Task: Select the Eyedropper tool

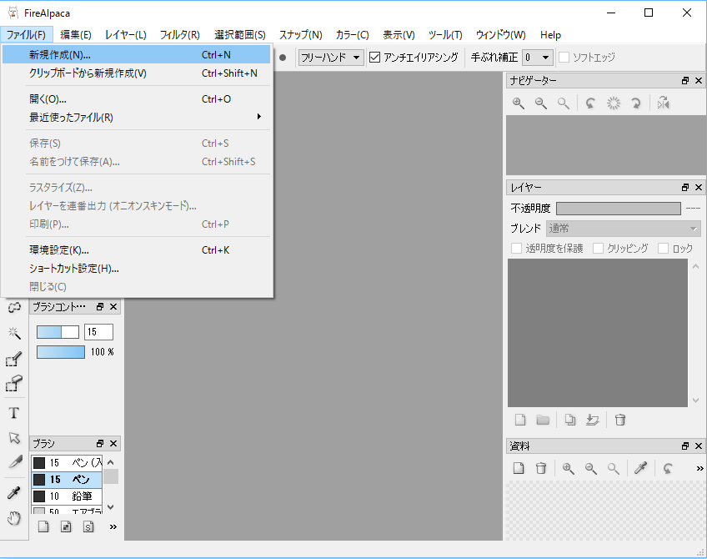Action: click(13, 492)
